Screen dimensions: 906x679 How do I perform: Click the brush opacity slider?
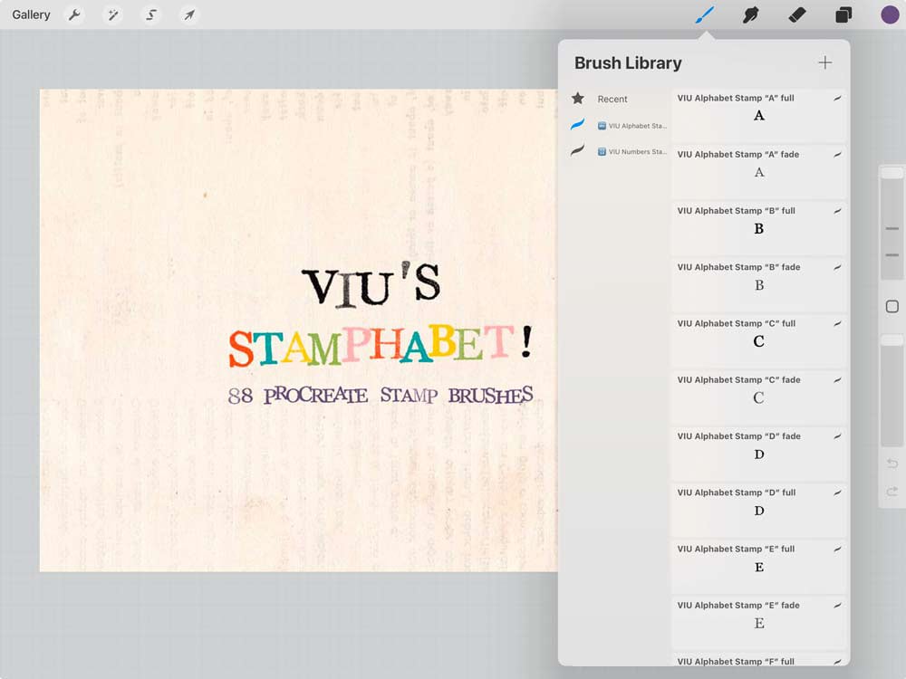point(892,391)
